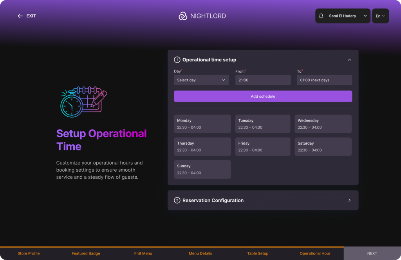Select the Thursday schedule card
401x260 pixels.
coord(202,147)
